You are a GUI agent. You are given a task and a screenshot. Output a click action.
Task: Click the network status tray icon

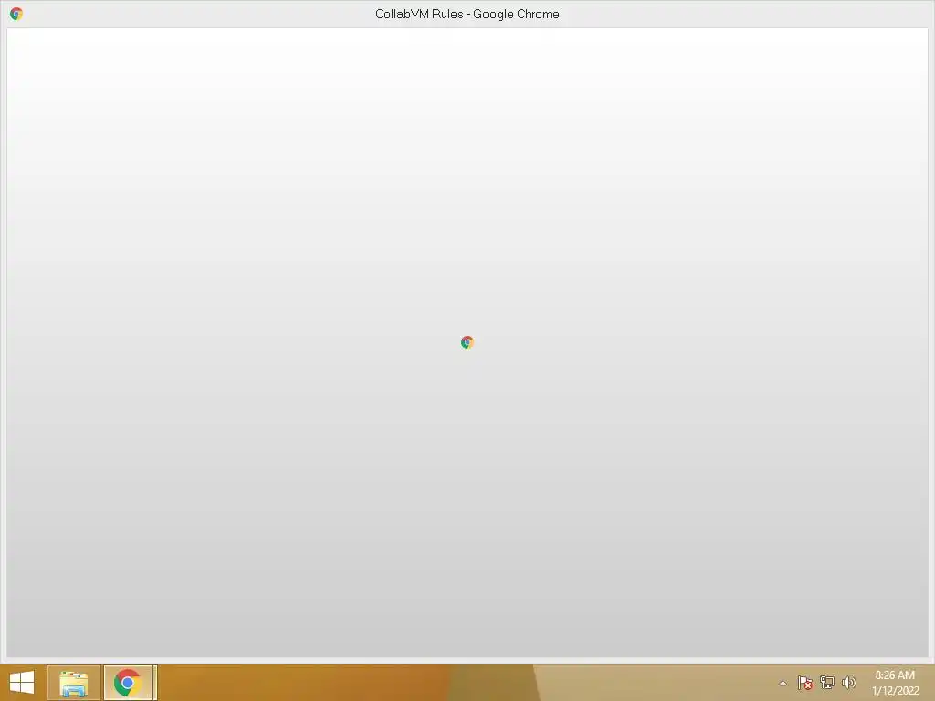coord(826,683)
